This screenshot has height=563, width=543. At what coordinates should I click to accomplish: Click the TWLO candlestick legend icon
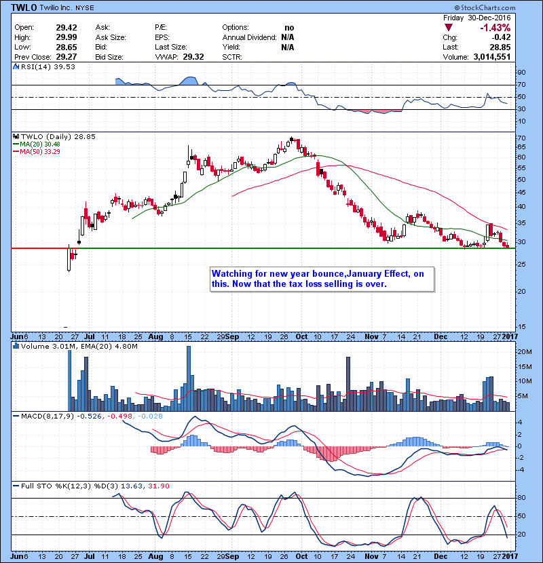[x=16, y=136]
